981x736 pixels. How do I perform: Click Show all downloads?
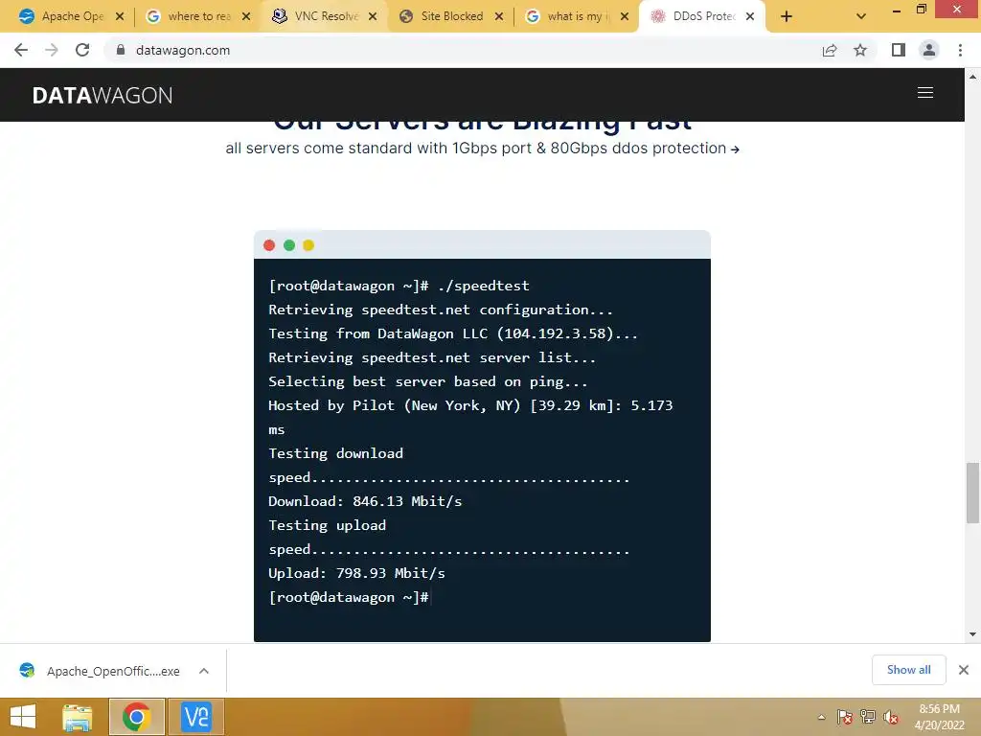[x=908, y=670]
